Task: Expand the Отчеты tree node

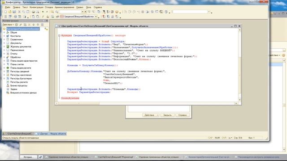Action: 4,54
